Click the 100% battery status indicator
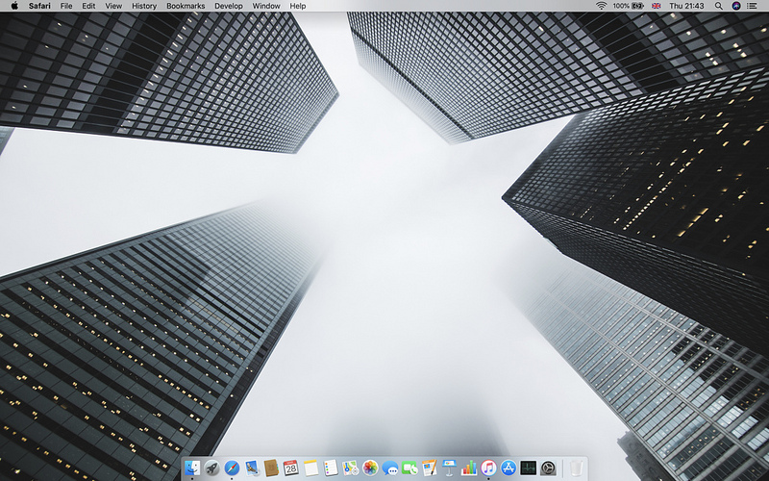The height and width of the screenshot is (481, 769). (628, 6)
